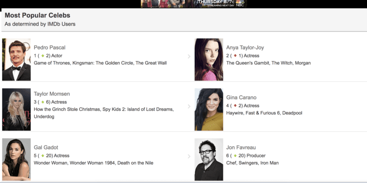Click the NBC peacock logo in the banner

coord(240,3)
